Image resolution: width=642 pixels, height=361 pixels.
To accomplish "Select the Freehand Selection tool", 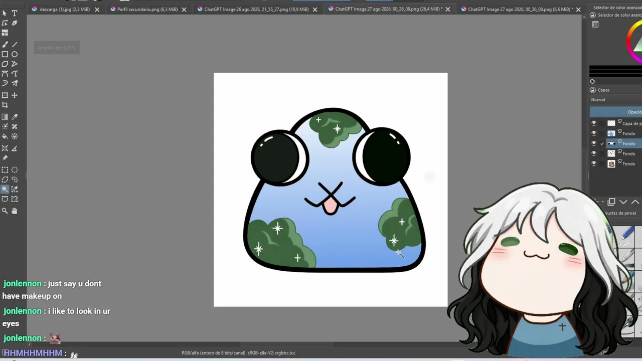I will [15, 179].
